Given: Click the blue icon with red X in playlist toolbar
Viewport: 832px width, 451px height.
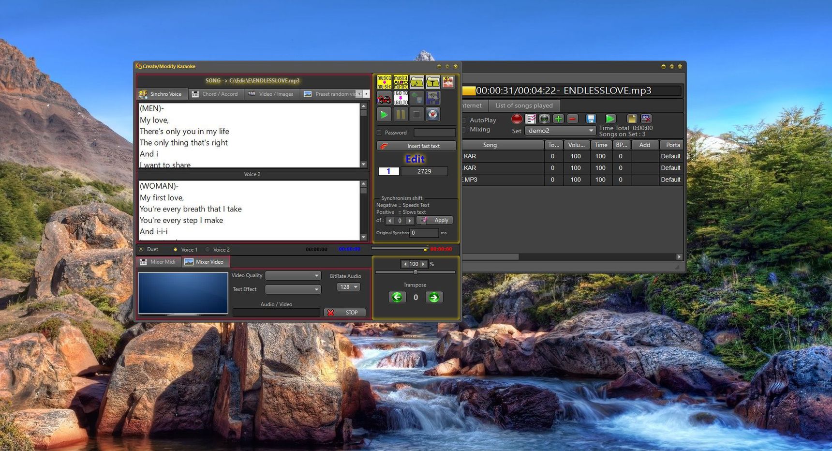Looking at the screenshot, I should coord(646,119).
